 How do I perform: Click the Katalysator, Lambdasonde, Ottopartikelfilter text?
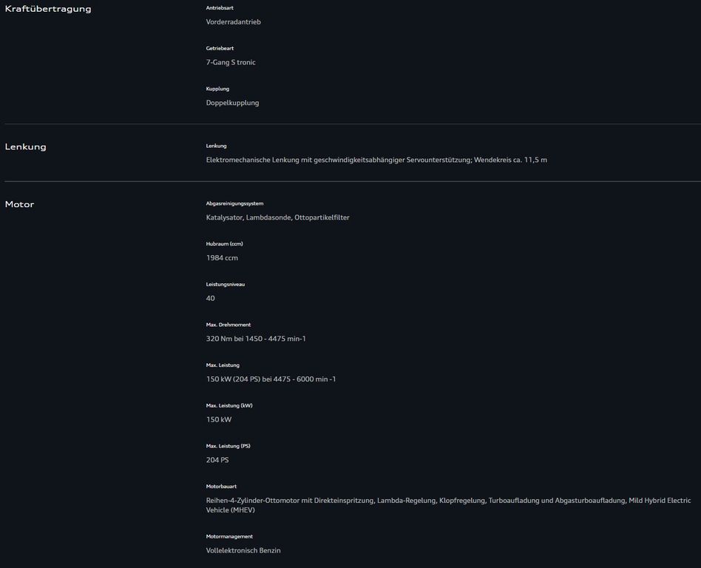[277, 217]
